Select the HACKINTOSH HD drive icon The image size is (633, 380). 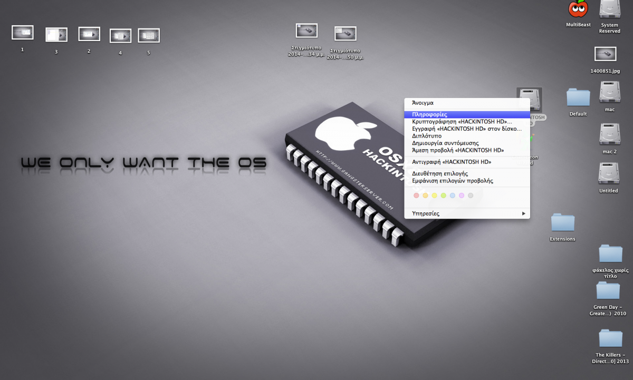tap(530, 100)
